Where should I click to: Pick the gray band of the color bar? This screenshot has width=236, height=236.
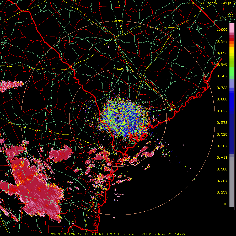click(232, 182)
